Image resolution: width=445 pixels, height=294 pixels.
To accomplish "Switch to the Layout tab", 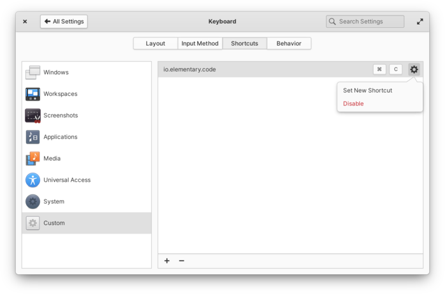I will (x=156, y=43).
